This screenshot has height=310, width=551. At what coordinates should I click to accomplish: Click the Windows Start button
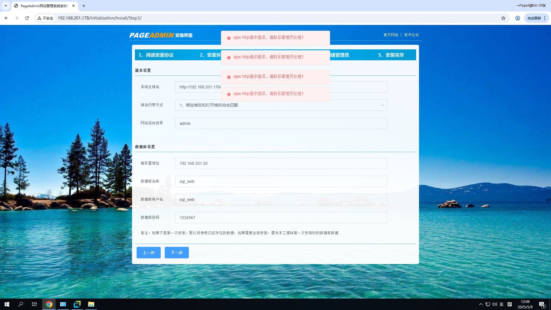point(7,304)
